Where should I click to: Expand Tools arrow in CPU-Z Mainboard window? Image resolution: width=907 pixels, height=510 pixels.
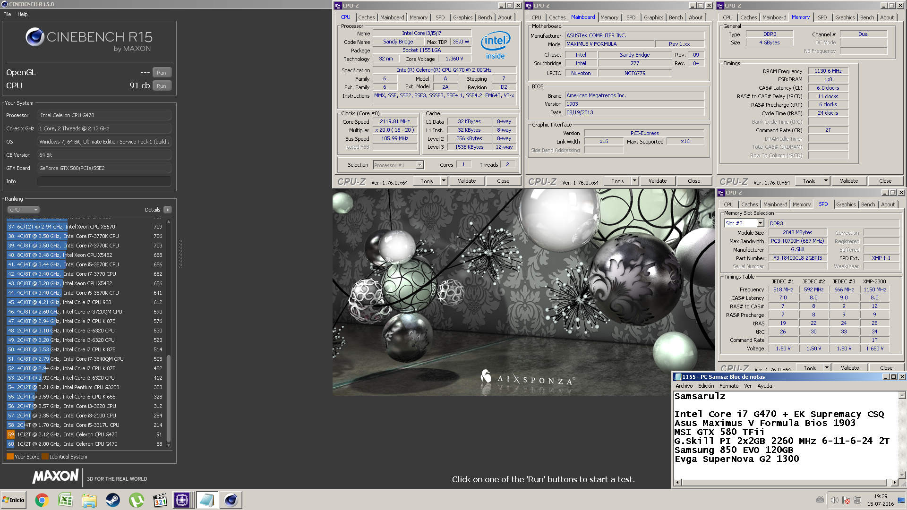click(634, 181)
